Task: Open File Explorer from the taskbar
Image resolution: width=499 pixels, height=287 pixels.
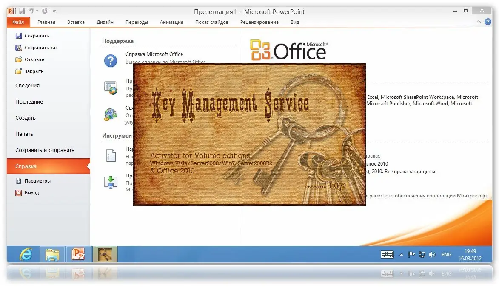Action: (52, 255)
